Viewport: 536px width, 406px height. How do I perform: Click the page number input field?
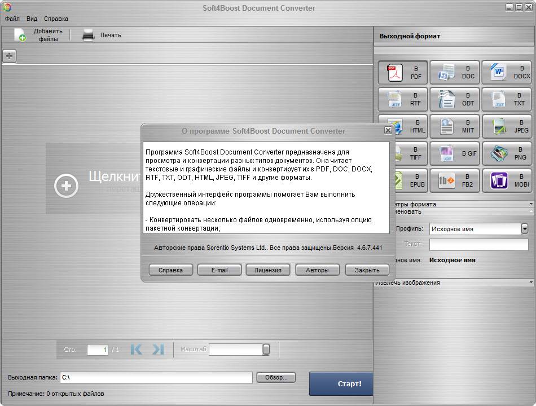98,350
